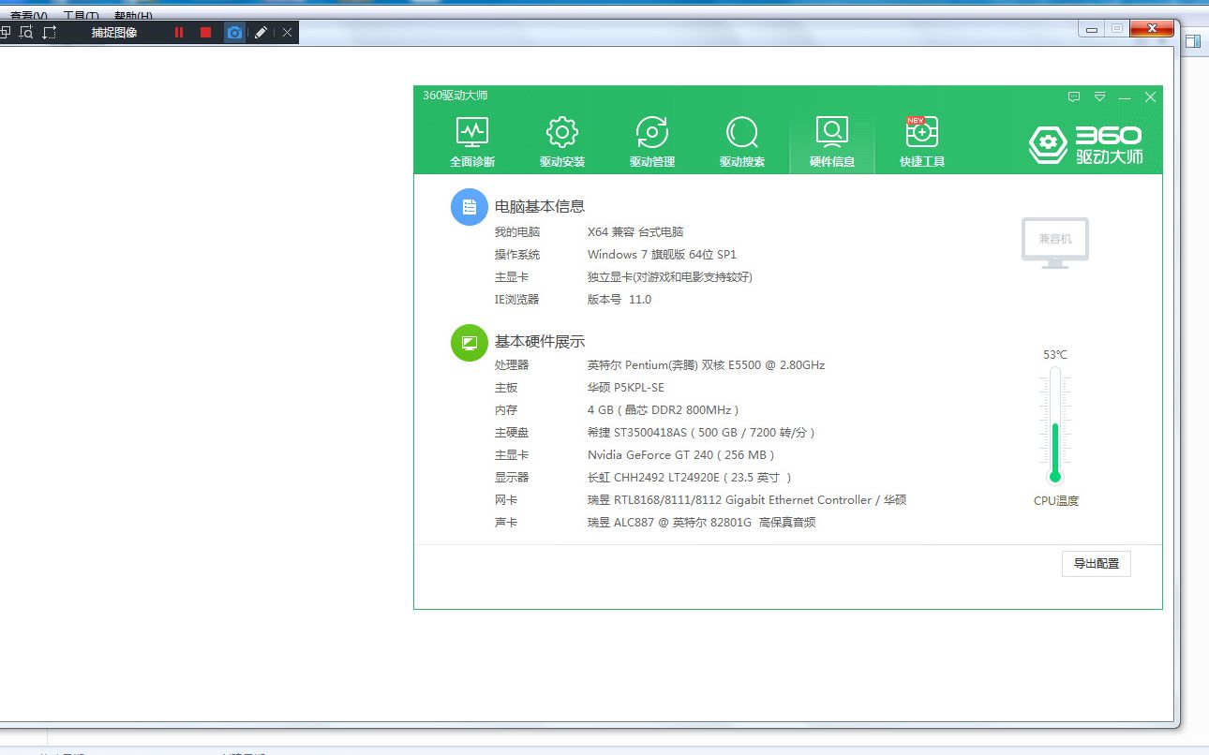Click the 独立显卡 description text
Viewport: 1209px width, 755px height.
[670, 277]
